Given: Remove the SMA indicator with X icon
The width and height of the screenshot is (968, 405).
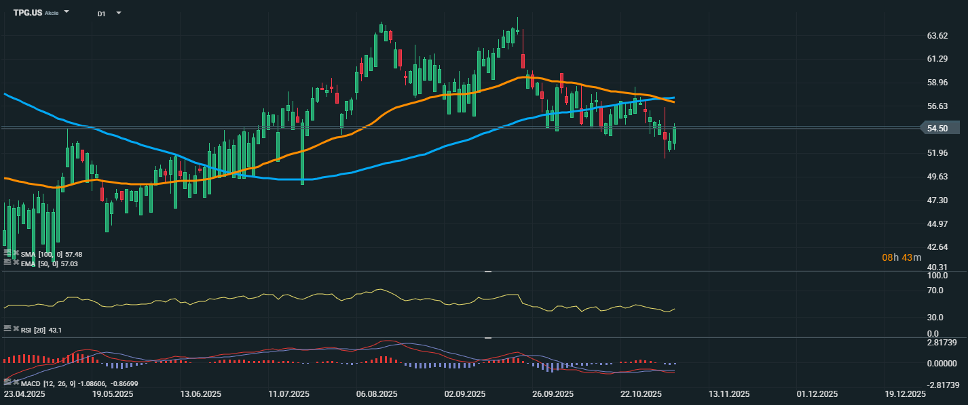Looking at the screenshot, I should coord(16,253).
